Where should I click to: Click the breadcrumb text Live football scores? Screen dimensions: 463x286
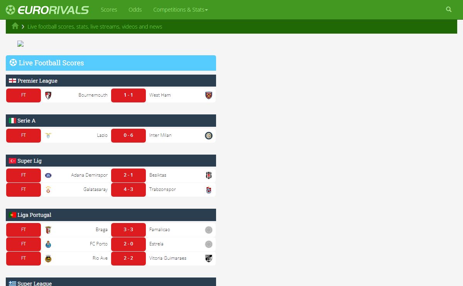95,27
